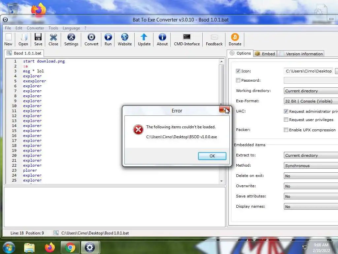Enable the Password checkbox
Image resolution: width=338 pixels, height=254 pixels.
coord(238,80)
